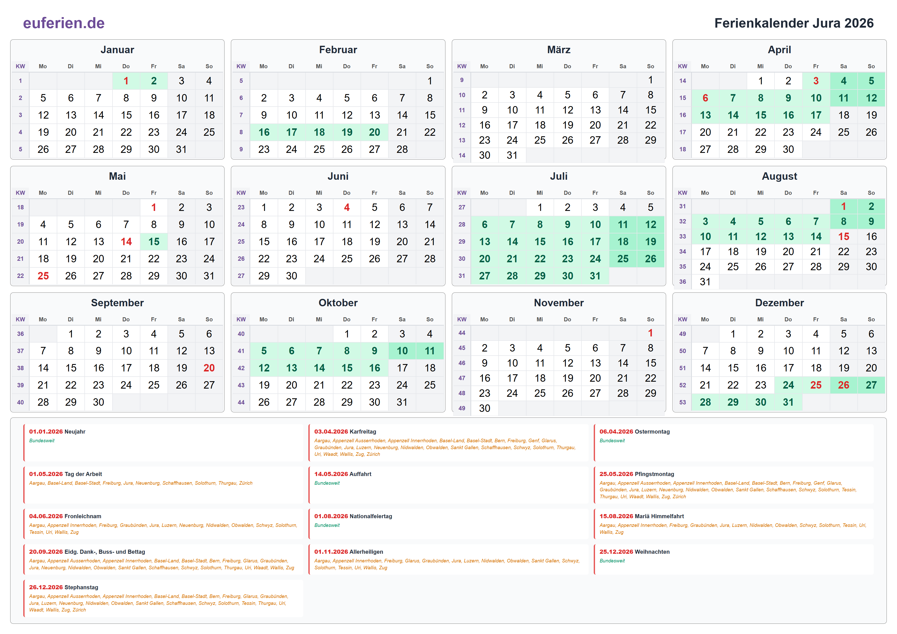Click red Karfreitag 3 in April
This screenshot has width=897, height=634.
click(816, 81)
